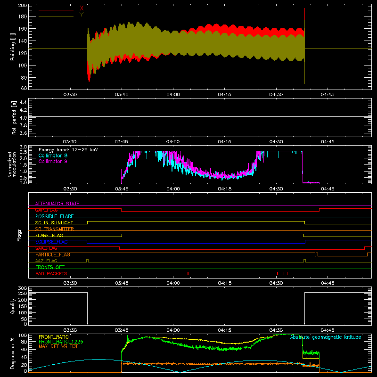Click the ECLIPSE_FLAG label
The image size is (377, 377).
pyautogui.click(x=51, y=242)
